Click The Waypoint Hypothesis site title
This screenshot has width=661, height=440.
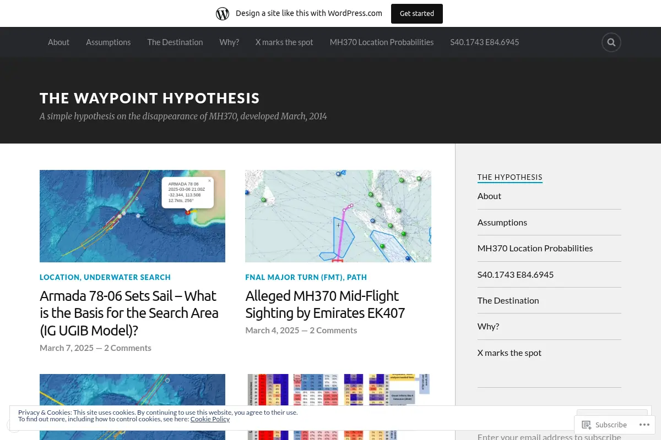pos(150,98)
